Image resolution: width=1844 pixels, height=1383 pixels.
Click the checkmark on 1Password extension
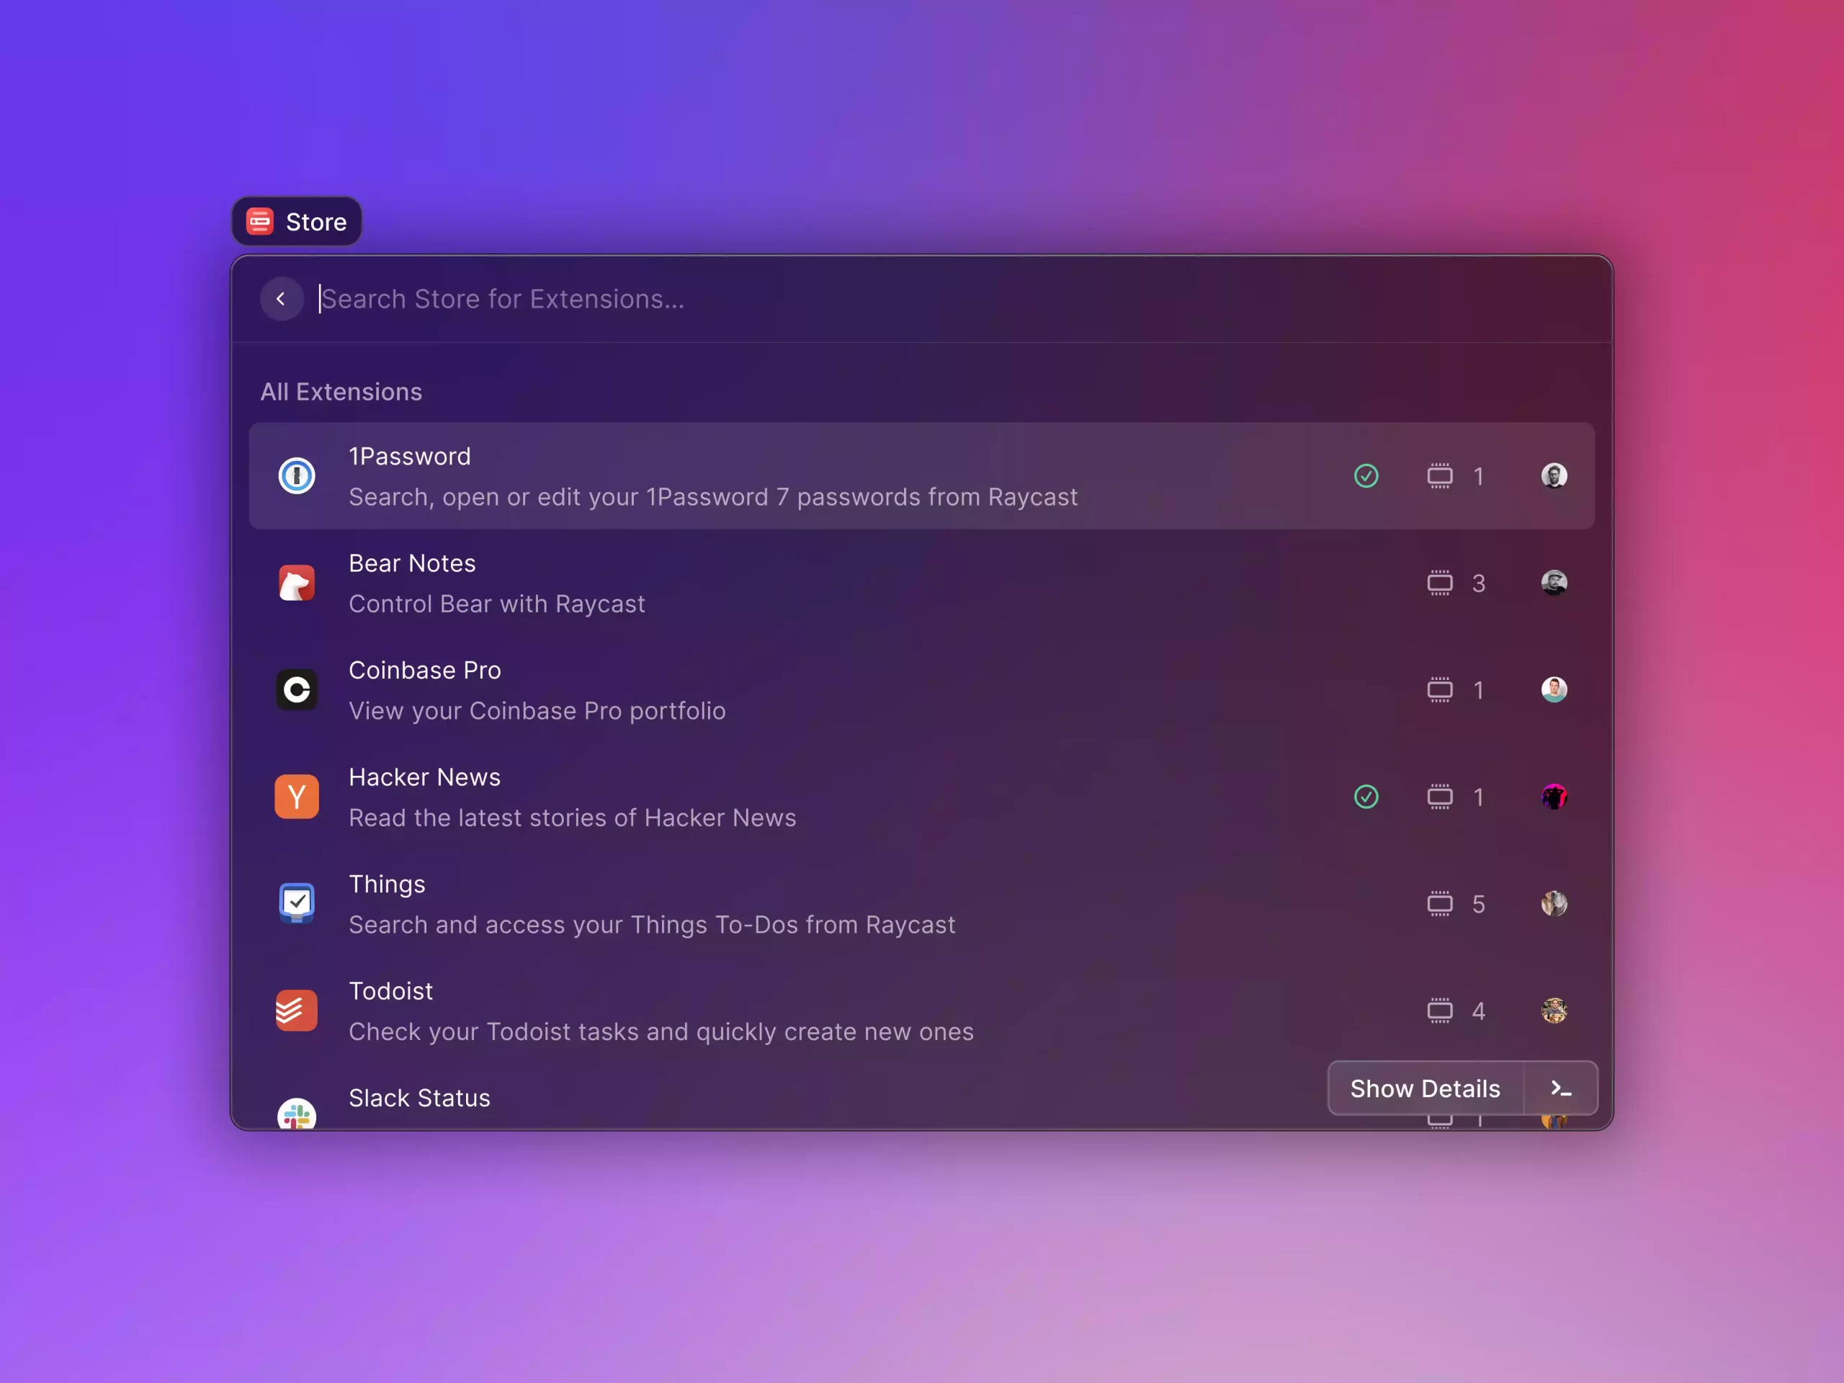click(1366, 475)
